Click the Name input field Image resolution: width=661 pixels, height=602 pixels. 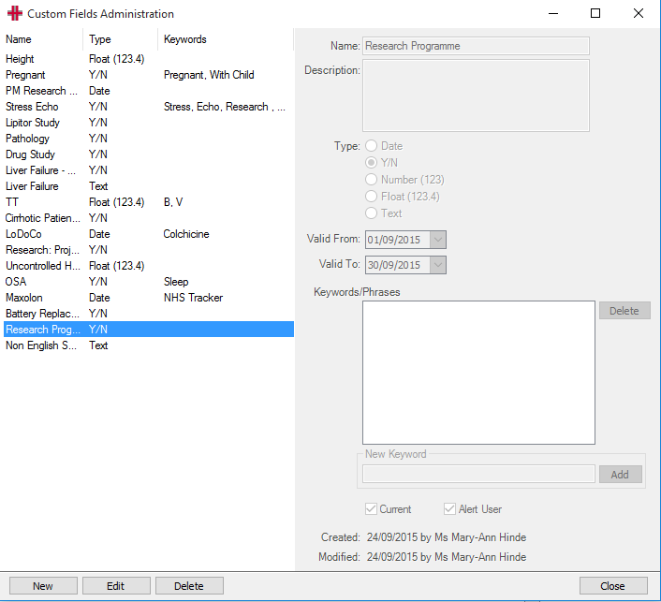476,46
